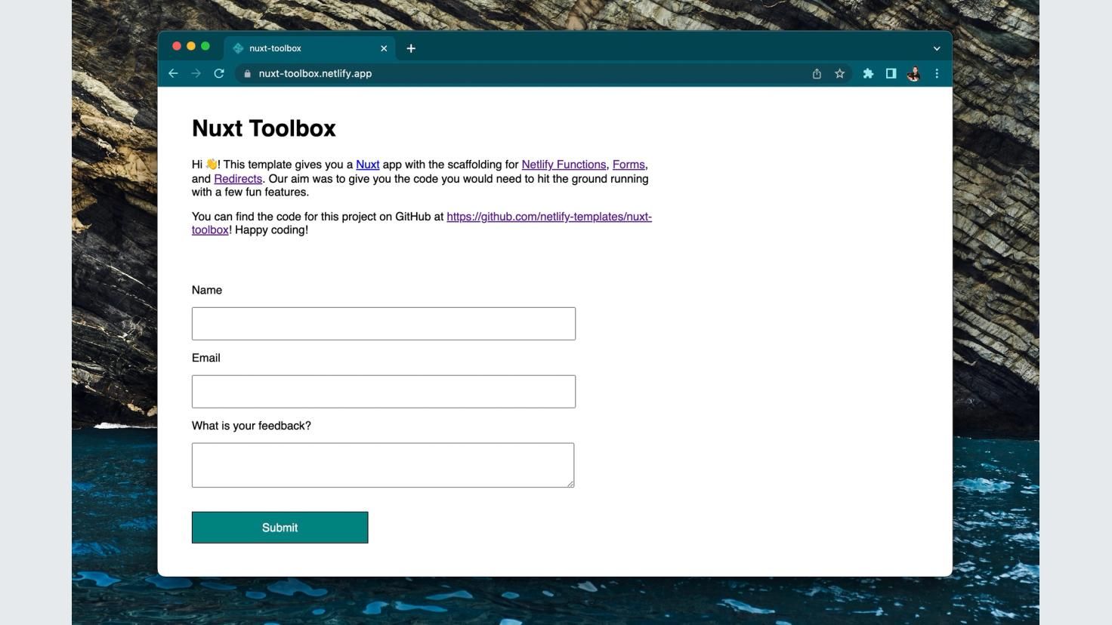Viewport: 1112px width, 625px height.
Task: Bookmark this page with star icon
Action: point(839,73)
